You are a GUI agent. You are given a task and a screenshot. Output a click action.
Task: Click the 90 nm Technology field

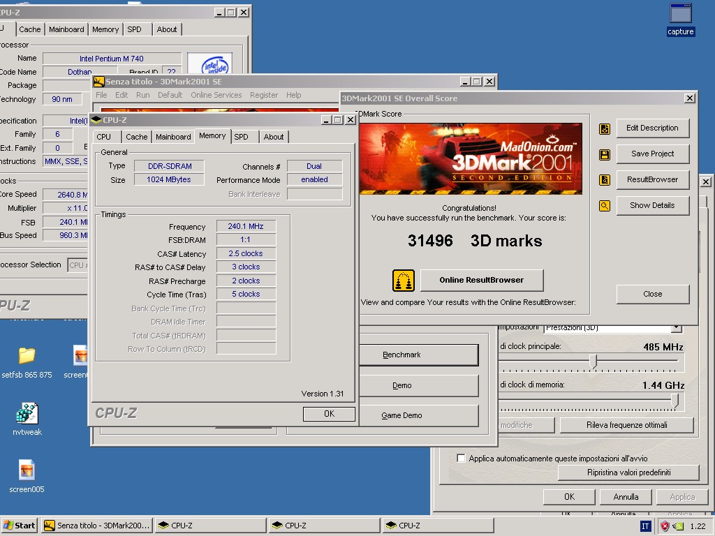coord(62,99)
